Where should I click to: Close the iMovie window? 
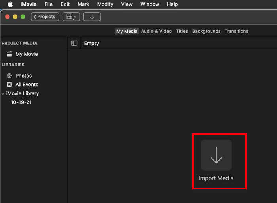coord(8,17)
